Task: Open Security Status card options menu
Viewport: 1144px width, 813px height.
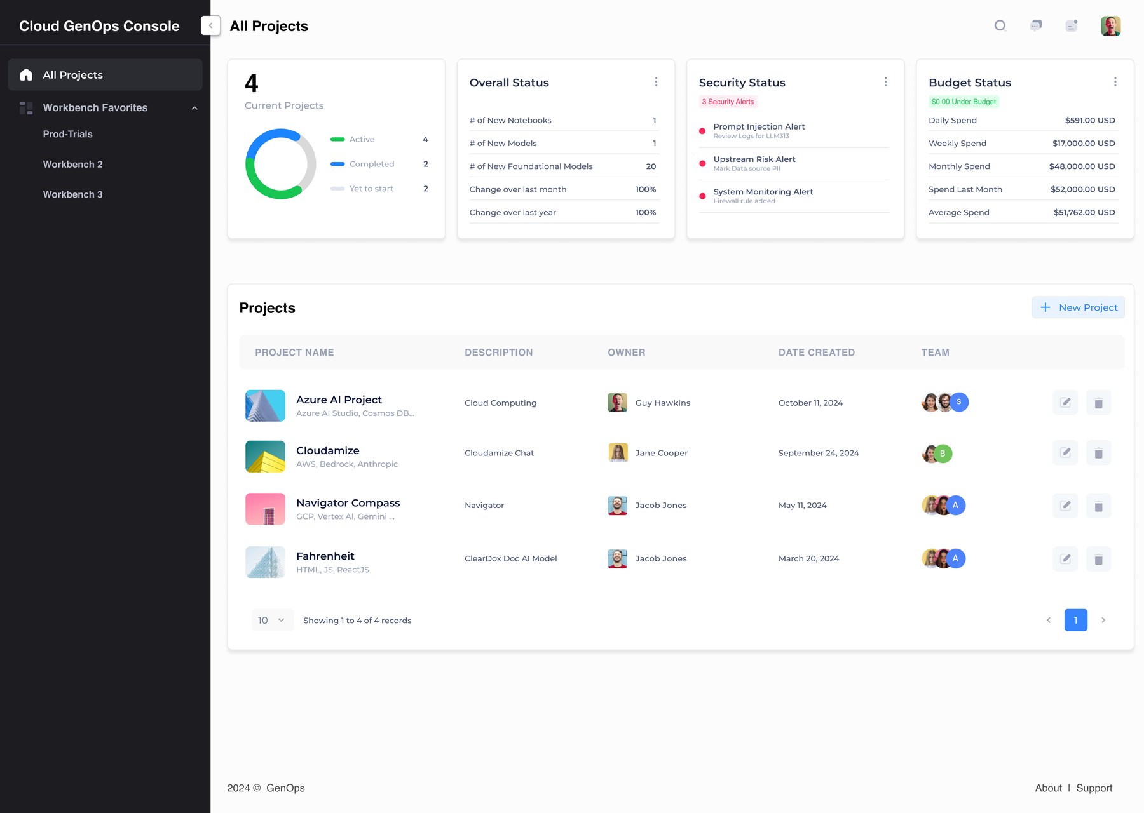Action: point(885,82)
